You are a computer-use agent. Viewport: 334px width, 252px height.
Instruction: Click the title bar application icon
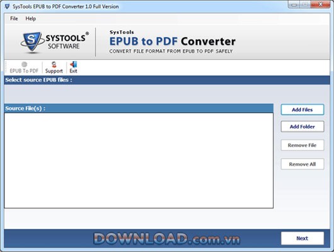7,6
